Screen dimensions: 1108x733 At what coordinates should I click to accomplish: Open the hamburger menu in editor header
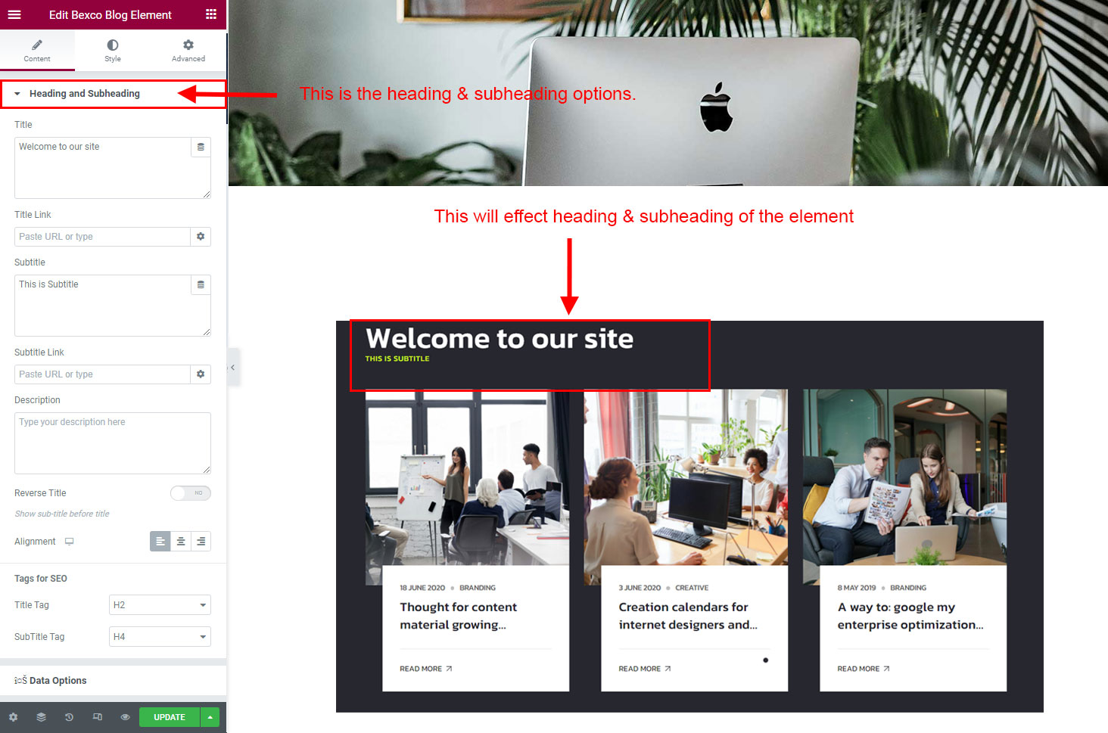(x=14, y=14)
